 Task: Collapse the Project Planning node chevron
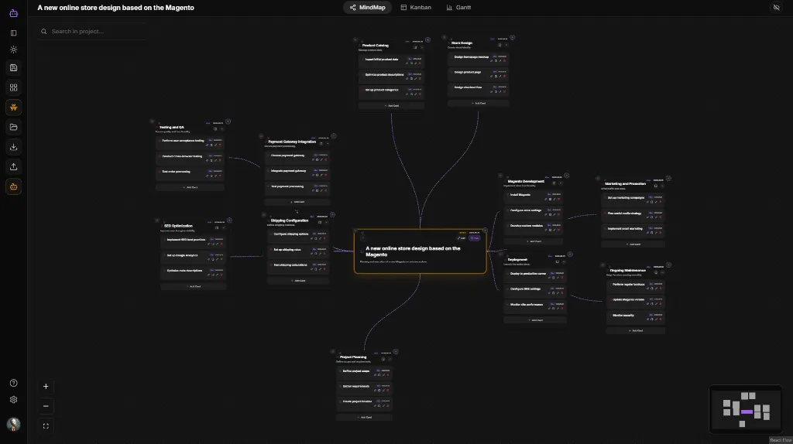(x=390, y=359)
